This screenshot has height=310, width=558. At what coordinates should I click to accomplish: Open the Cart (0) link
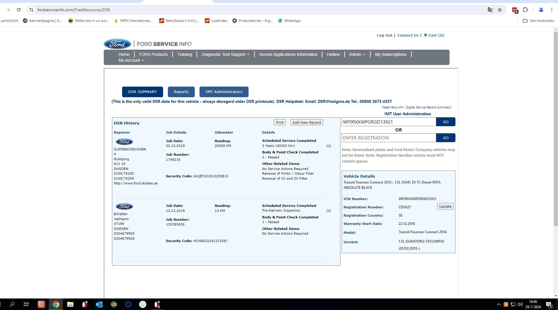tap(434, 35)
